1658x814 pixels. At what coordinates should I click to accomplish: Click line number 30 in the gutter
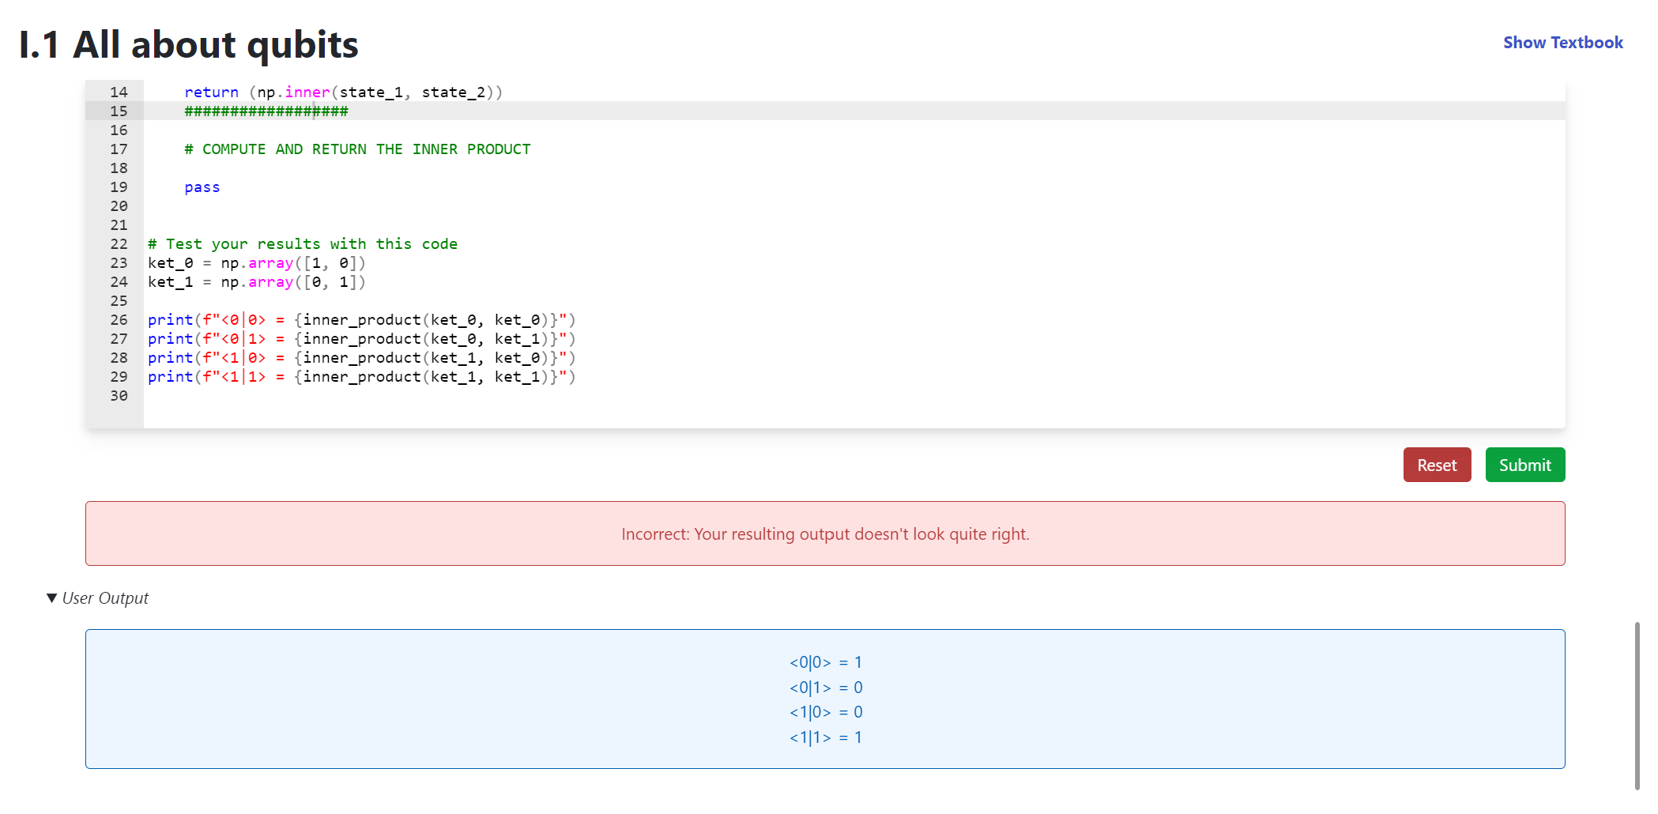click(x=119, y=395)
